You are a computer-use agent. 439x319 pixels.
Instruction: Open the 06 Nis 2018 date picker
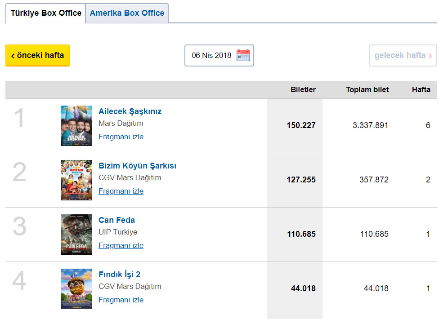(x=212, y=55)
